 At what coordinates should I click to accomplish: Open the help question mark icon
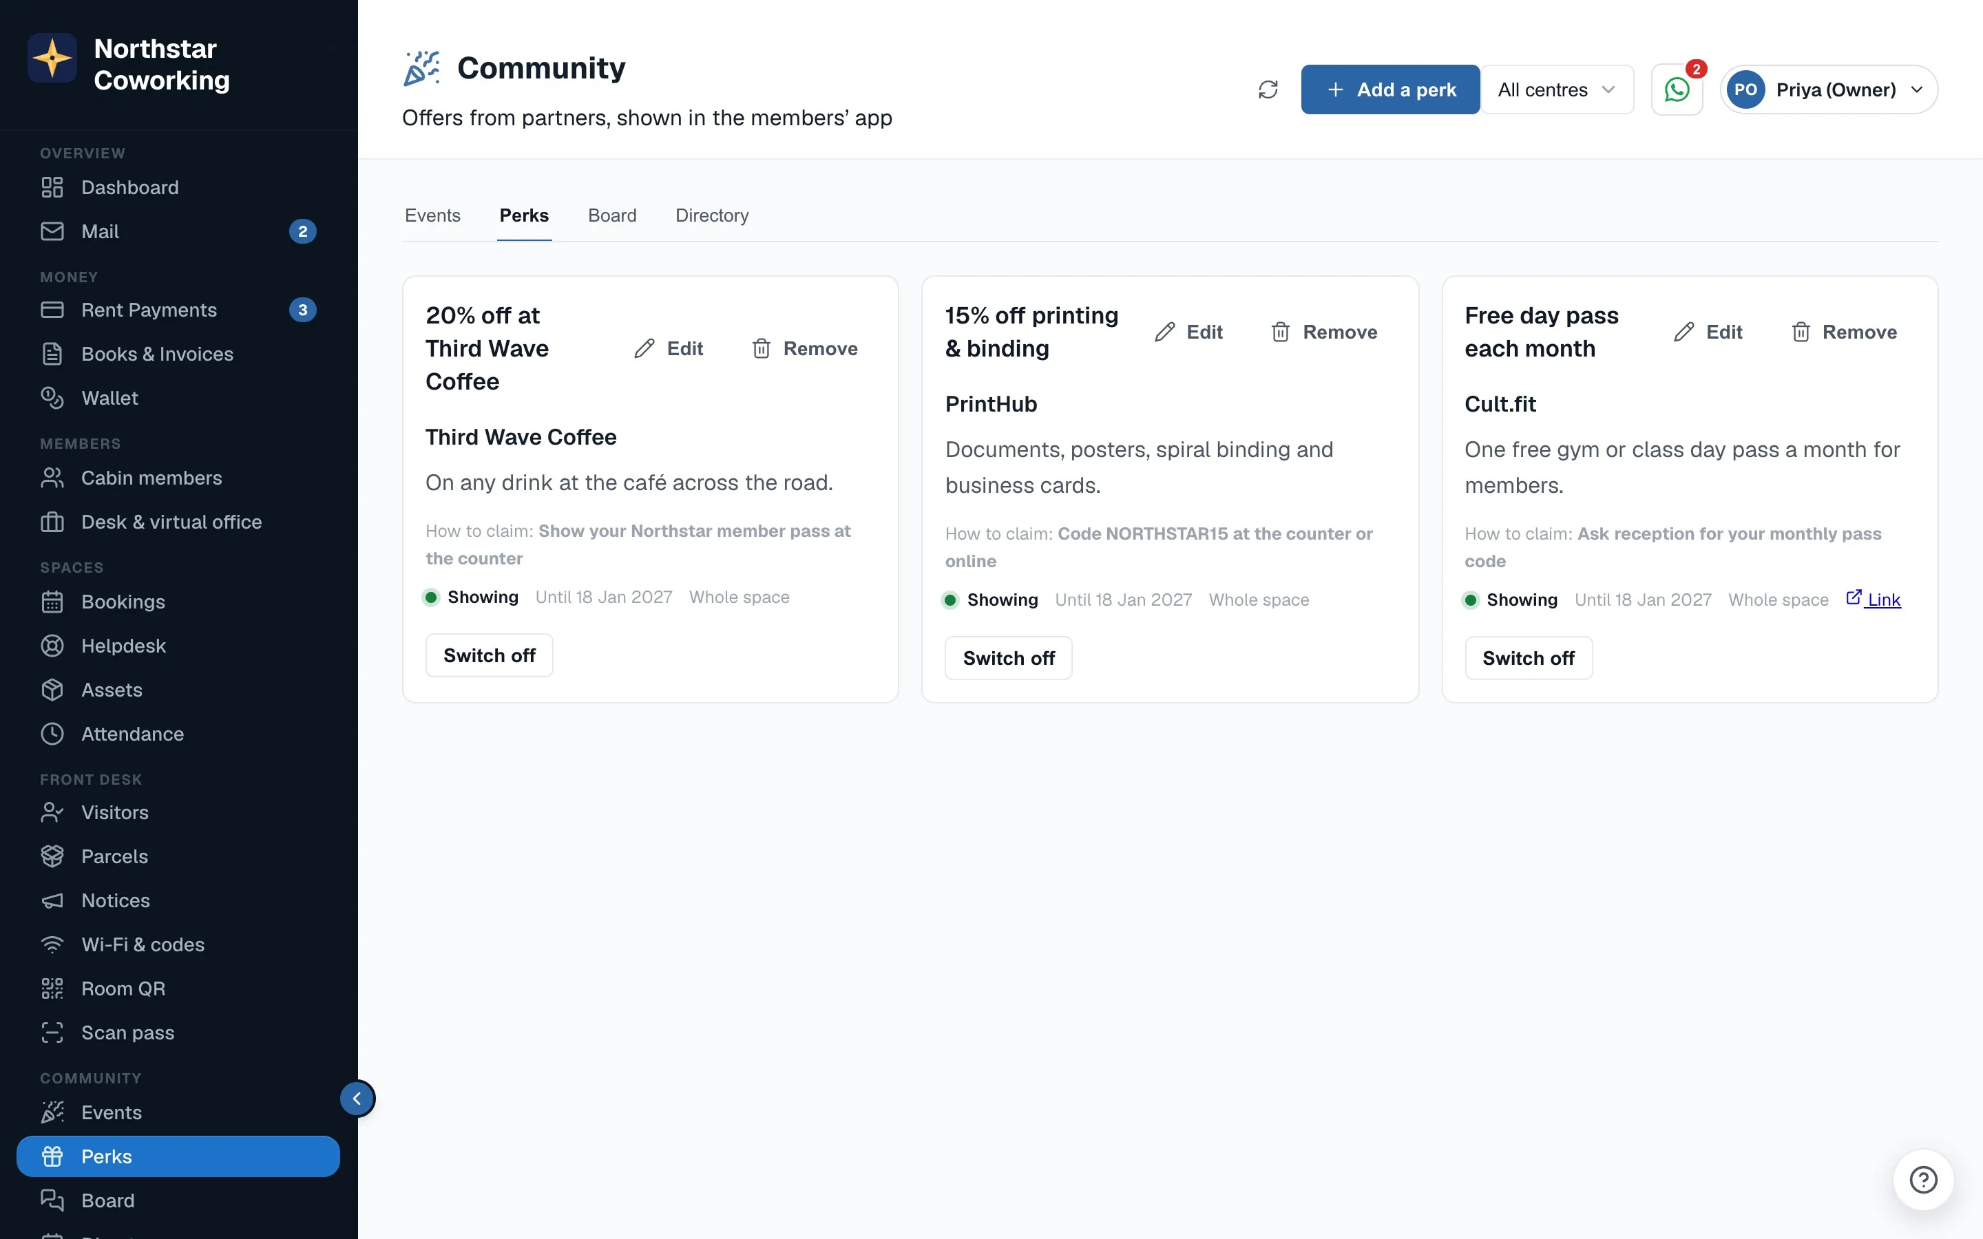coord(1923,1179)
